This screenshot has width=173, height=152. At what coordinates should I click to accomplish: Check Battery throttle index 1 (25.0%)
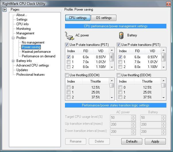coord(120,92)
